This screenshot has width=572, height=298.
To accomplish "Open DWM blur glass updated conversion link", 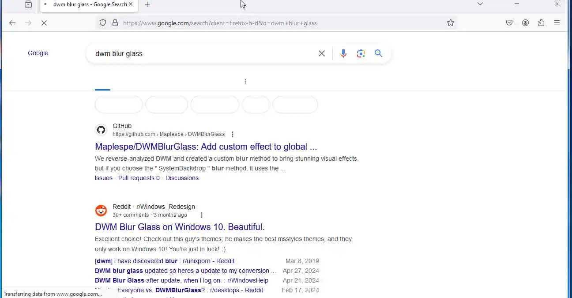I will [x=185, y=271].
